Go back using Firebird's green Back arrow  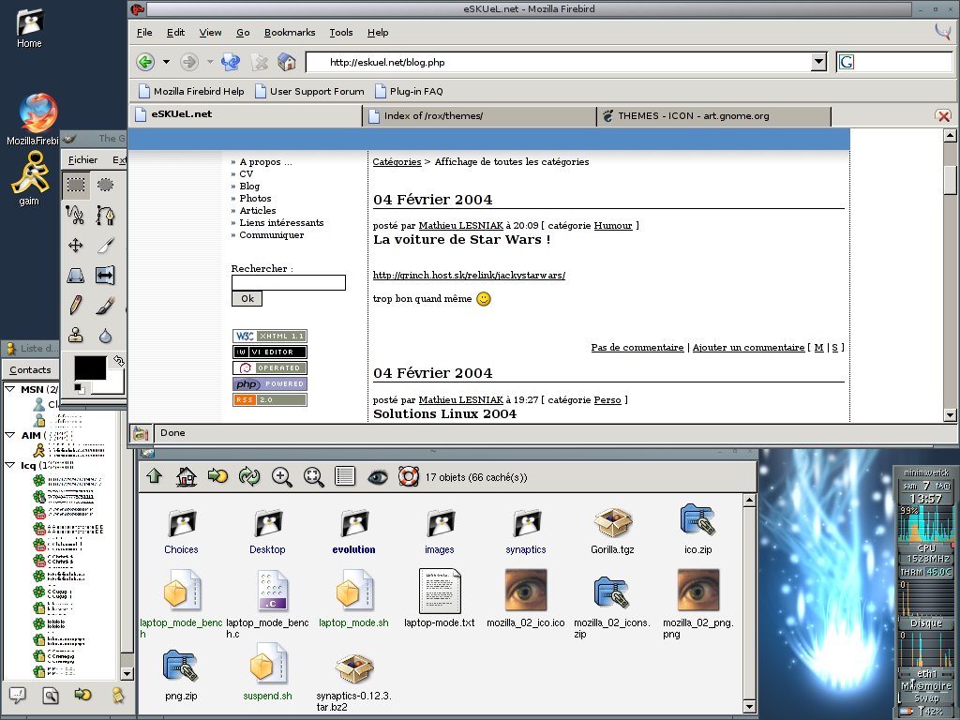tap(145, 62)
